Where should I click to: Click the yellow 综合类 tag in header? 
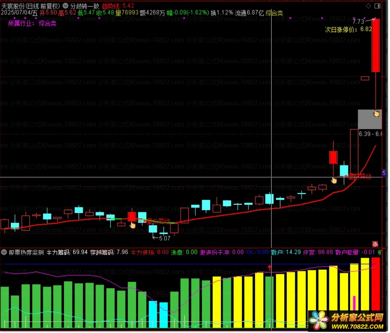(x=274, y=13)
